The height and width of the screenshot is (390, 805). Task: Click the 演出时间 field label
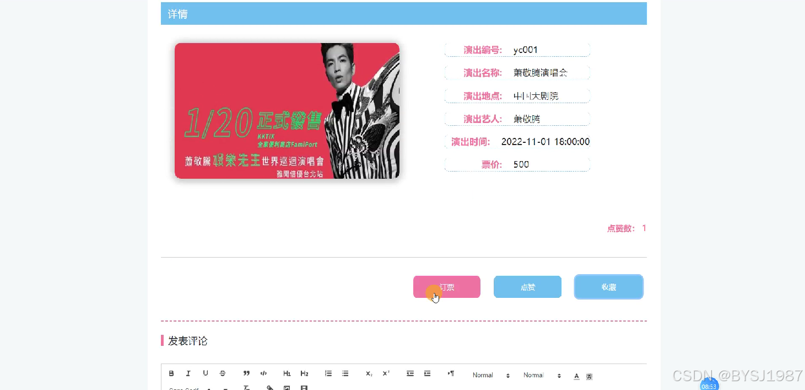[x=471, y=142]
